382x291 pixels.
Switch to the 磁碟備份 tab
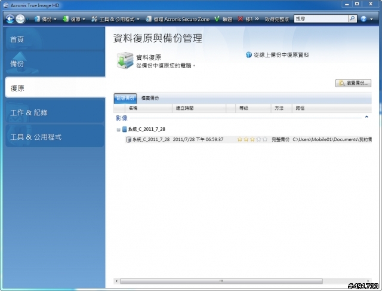[125, 99]
